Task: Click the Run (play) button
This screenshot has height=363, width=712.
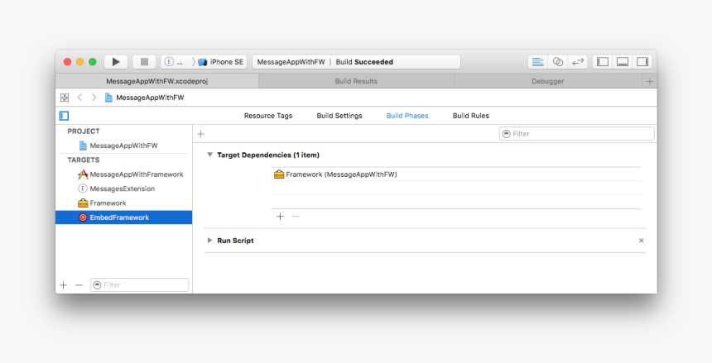Action: click(x=116, y=62)
